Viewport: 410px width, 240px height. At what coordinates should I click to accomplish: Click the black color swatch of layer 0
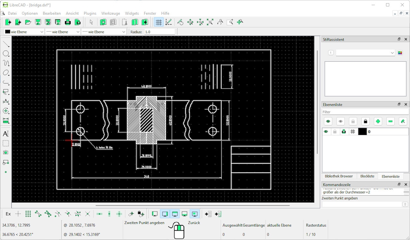coord(363,131)
